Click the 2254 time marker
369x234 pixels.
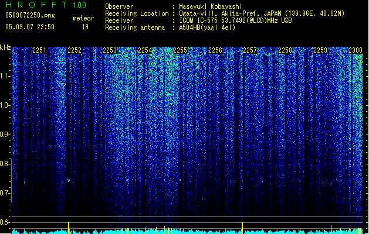[x=145, y=50]
